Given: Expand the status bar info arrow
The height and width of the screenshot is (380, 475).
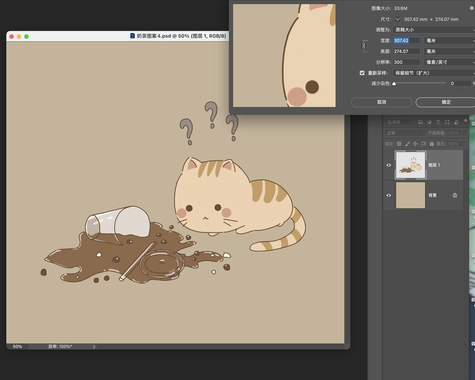Looking at the screenshot, I should click(x=94, y=347).
